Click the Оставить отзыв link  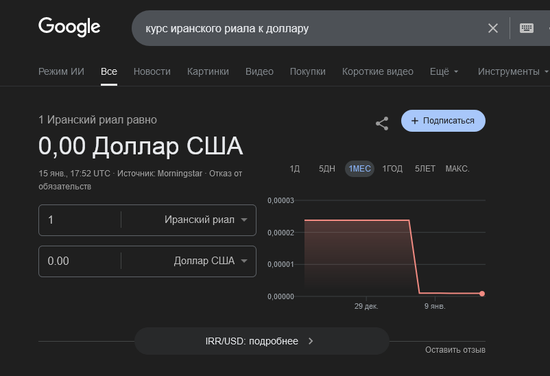click(455, 350)
